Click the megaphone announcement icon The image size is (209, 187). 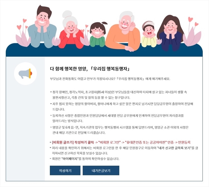(25, 74)
